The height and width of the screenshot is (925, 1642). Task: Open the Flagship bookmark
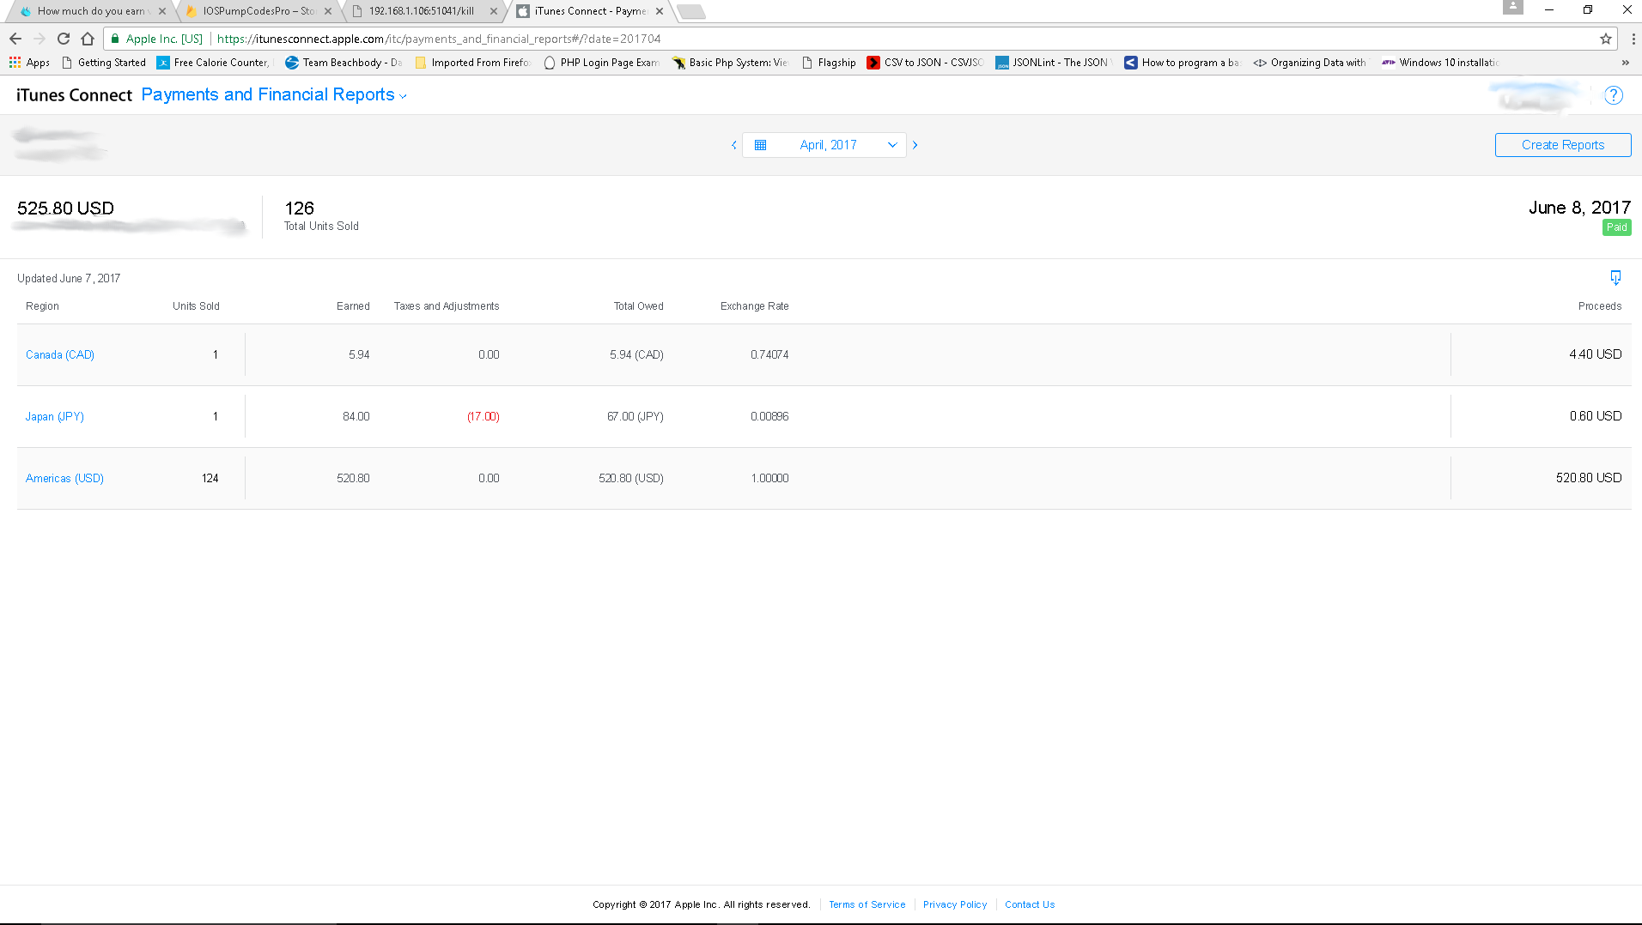(829, 63)
